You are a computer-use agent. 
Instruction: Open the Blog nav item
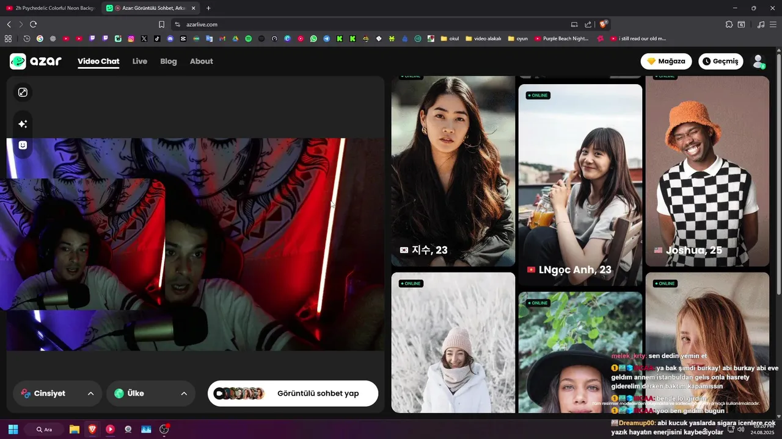169,61
